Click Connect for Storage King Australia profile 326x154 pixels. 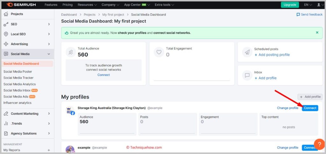tap(310, 108)
